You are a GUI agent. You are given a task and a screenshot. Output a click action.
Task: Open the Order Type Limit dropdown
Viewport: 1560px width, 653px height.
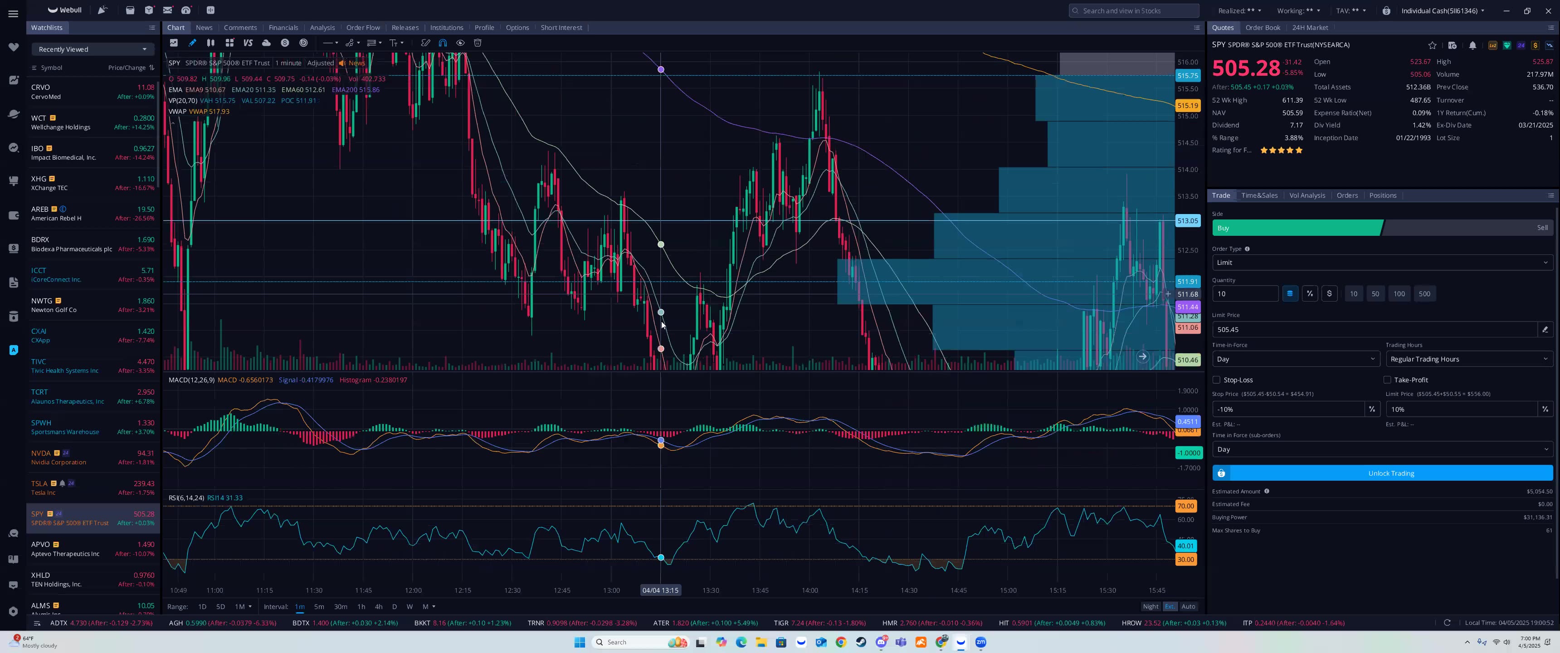pos(1381,262)
